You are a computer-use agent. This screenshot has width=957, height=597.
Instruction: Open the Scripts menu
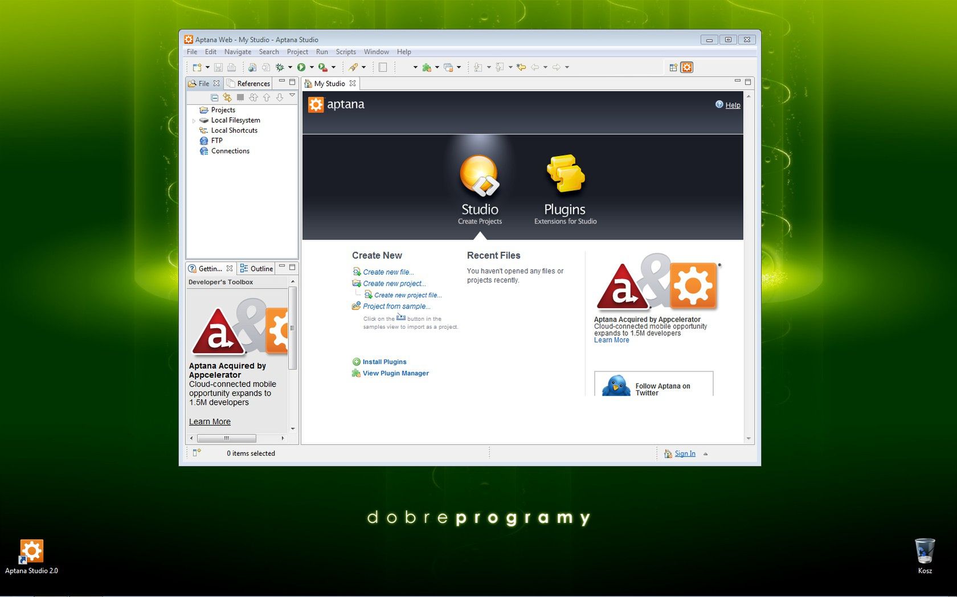346,52
